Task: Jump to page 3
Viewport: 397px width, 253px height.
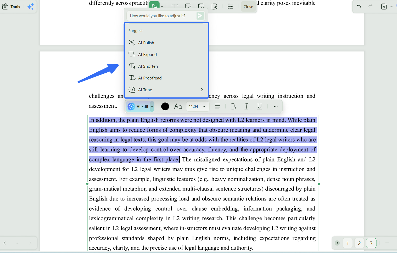Action: pos(371,243)
